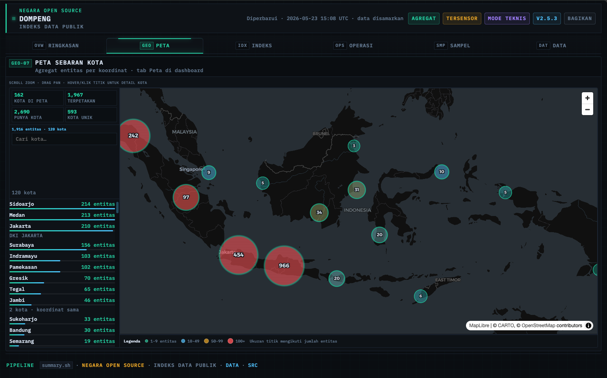
Task: Click the orange 50-99 legend swatch
Action: 206,341
